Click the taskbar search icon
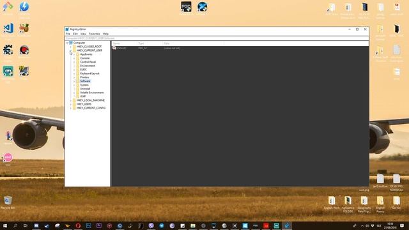Screen dimensions: 409x230 [x=15, y=226]
